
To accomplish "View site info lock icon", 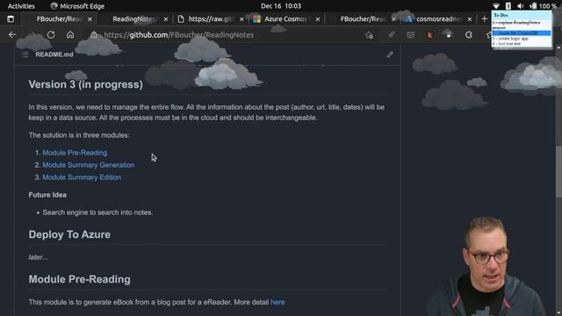I will coord(94,35).
